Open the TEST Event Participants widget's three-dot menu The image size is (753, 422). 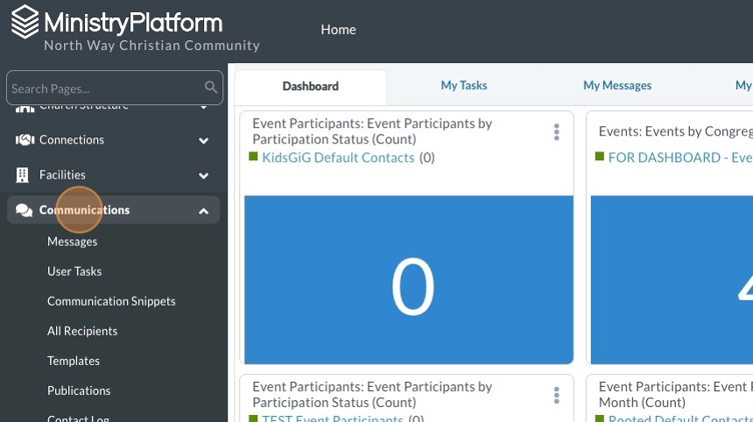(x=556, y=395)
